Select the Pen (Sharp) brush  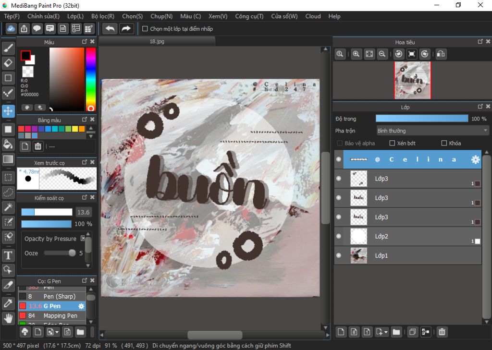click(52, 296)
